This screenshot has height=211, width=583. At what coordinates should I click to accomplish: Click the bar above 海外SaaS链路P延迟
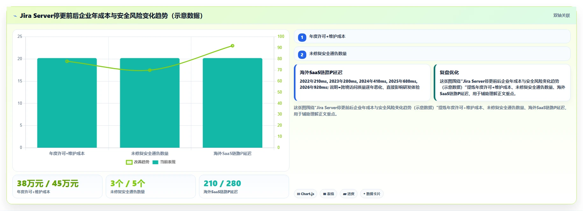pyautogui.click(x=232, y=103)
